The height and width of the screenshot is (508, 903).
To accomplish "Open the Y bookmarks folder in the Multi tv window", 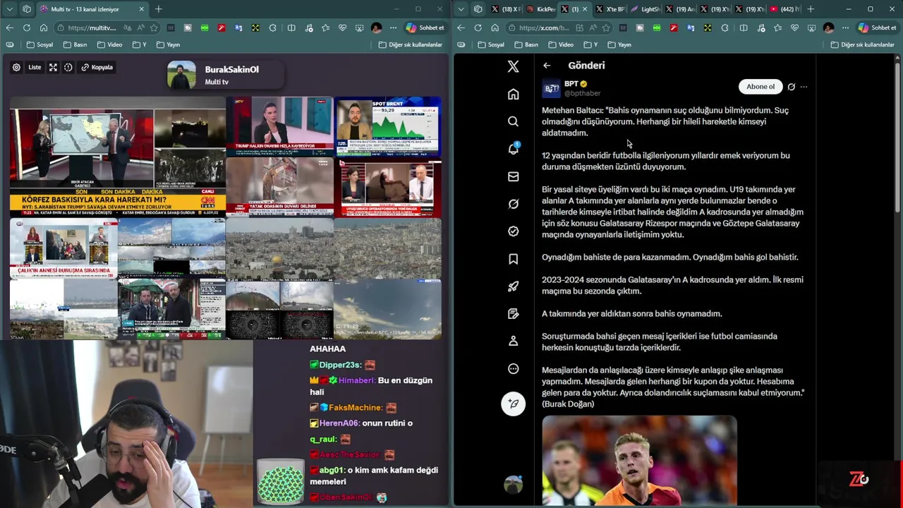I will click(x=139, y=44).
